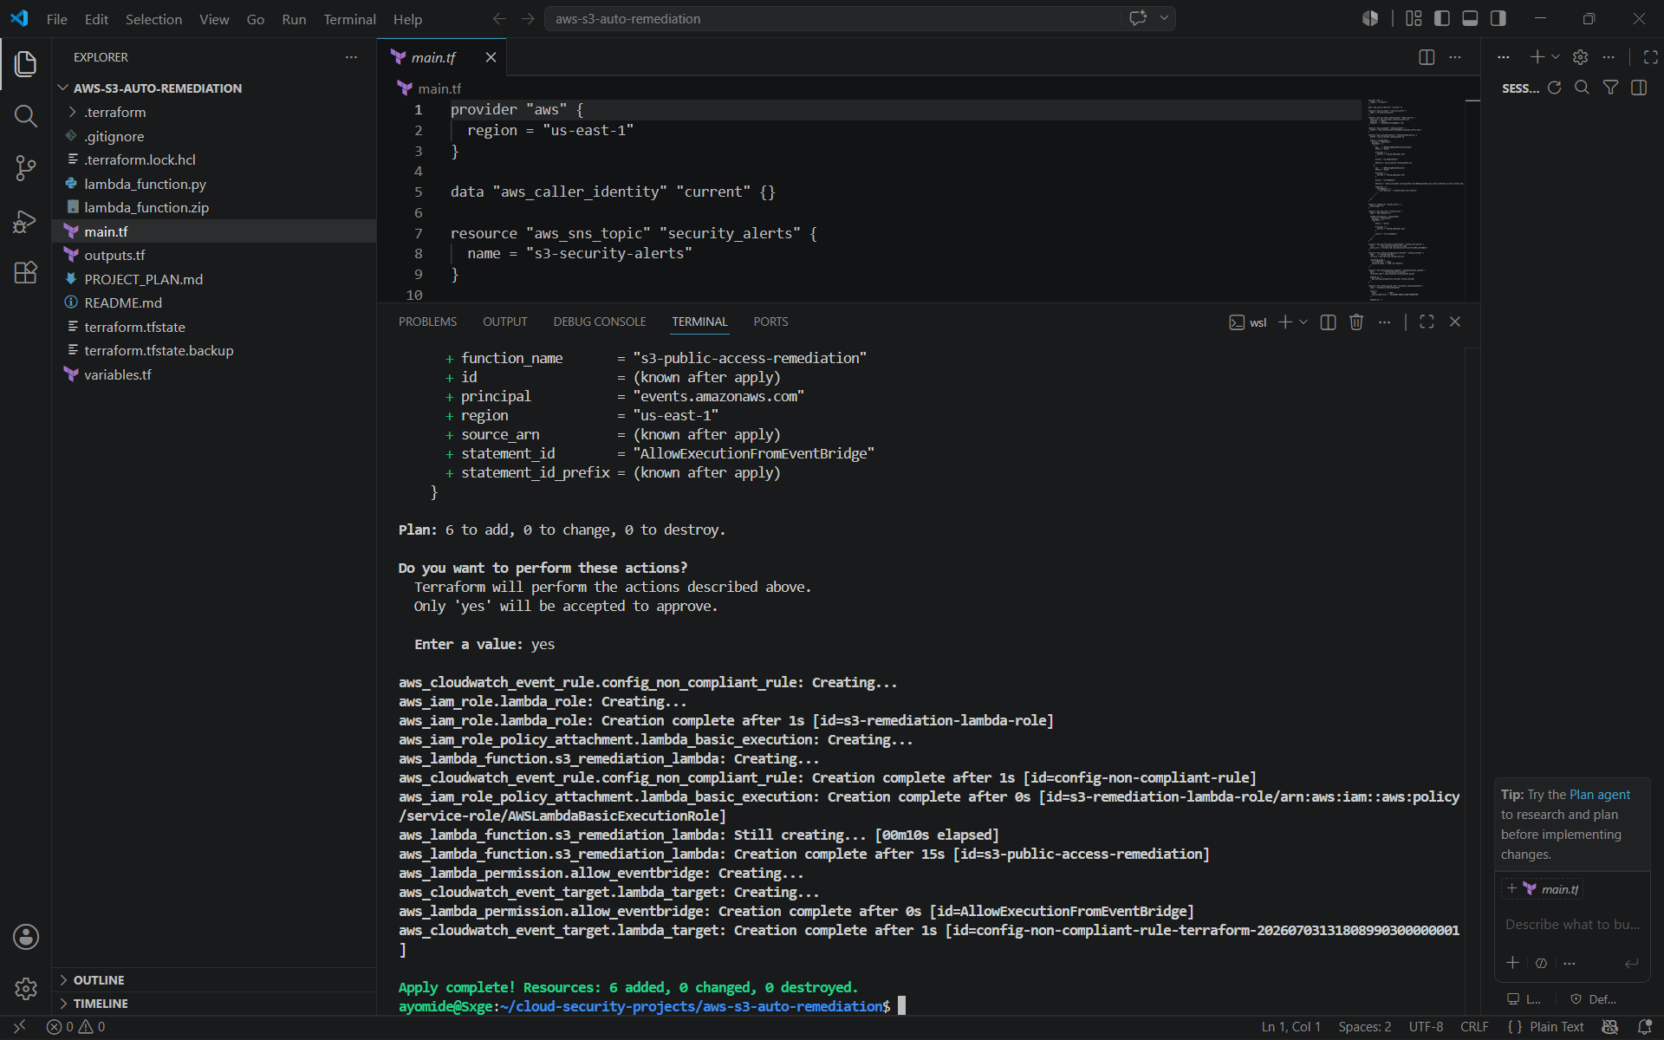Image resolution: width=1664 pixels, height=1040 pixels.
Task: Switch to the PROBLEMS tab
Action: (x=427, y=322)
